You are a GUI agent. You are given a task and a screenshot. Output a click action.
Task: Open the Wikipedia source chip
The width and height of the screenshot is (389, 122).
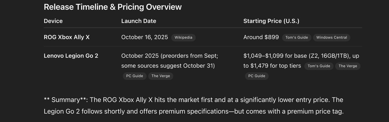coord(183,38)
